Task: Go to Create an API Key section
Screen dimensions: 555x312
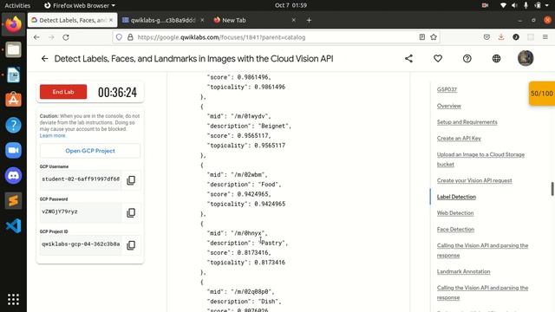Action: point(459,139)
